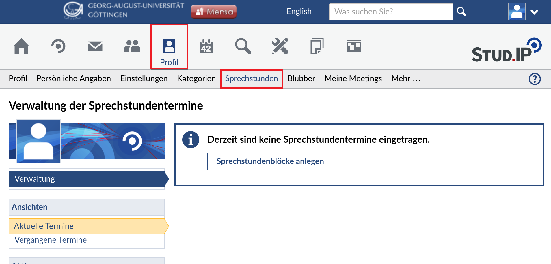Click 'Sprechstundenblöcke anlegen' button
The width and height of the screenshot is (551, 264).
click(x=270, y=161)
